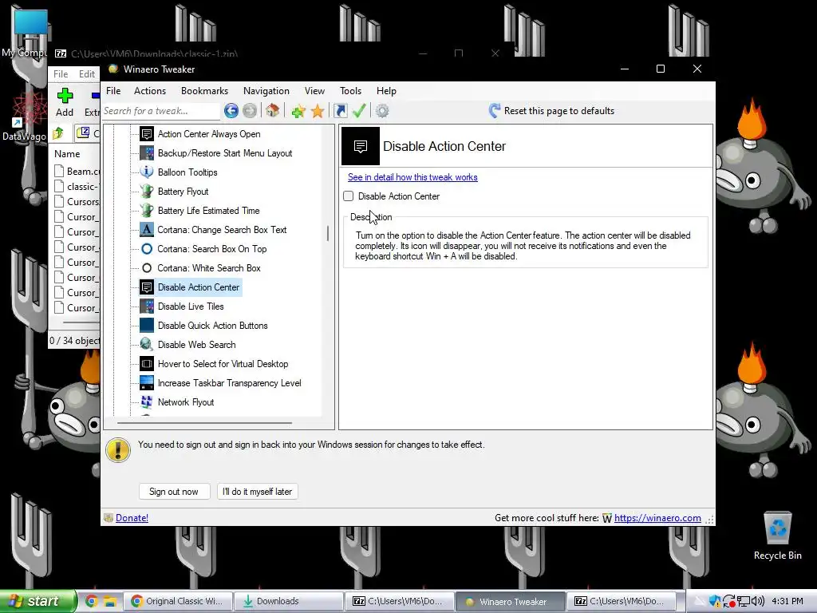Open the Navigation menu
This screenshot has width=817, height=613.
click(266, 91)
